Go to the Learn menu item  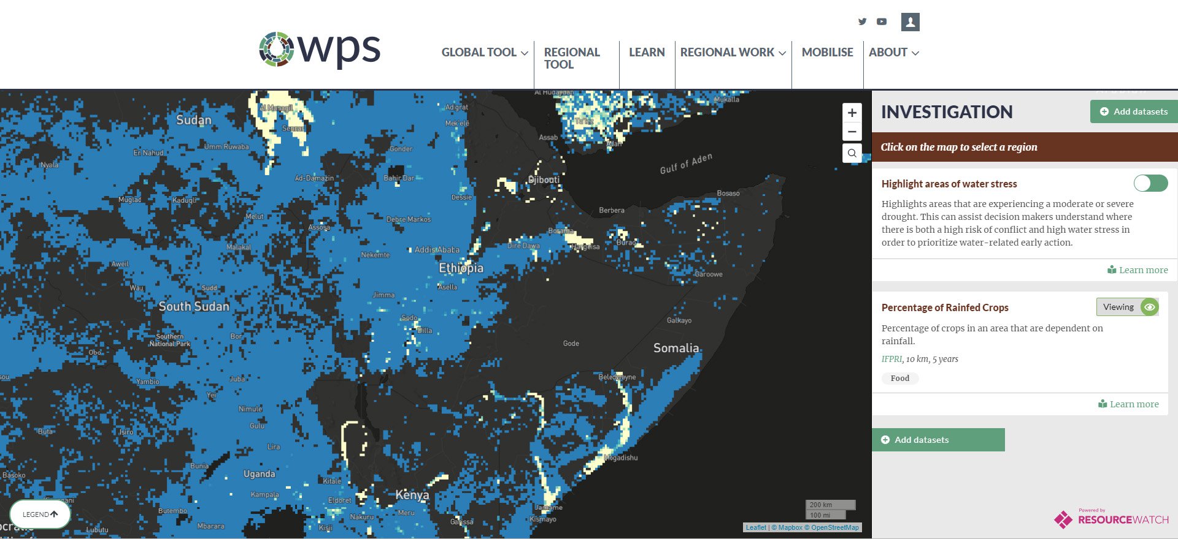(x=647, y=53)
